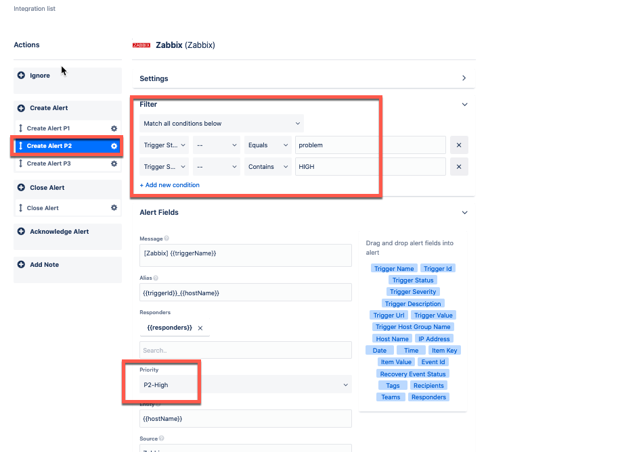This screenshot has height=452, width=618.
Task: Click the Trigger Severity field chip
Action: tap(413, 291)
